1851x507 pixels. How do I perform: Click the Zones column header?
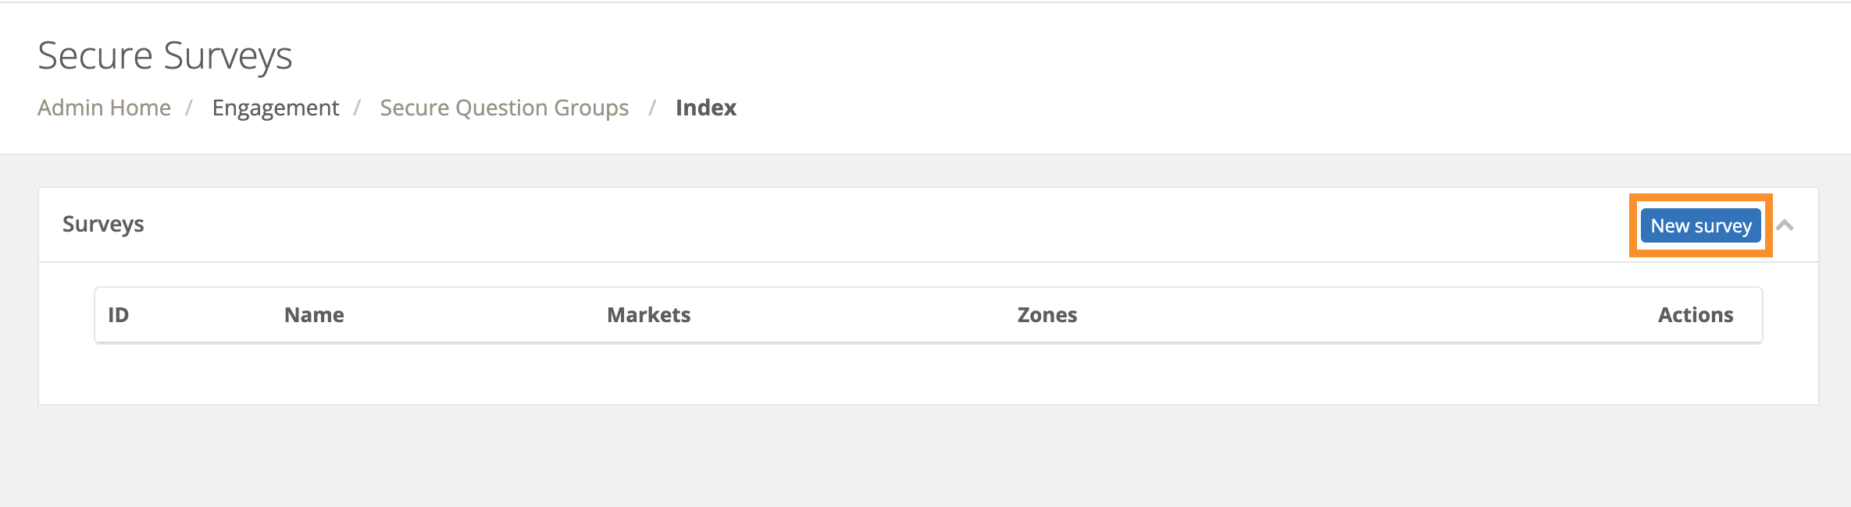point(1047,314)
